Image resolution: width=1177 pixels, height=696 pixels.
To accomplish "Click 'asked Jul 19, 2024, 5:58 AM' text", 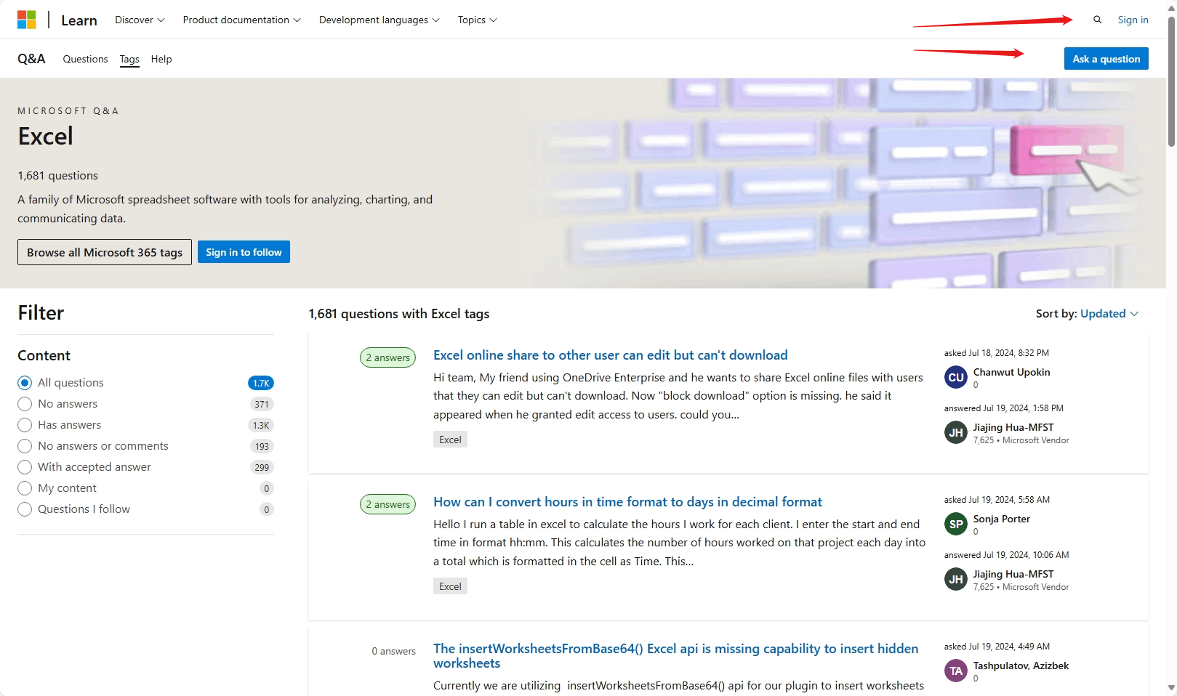I will click(x=997, y=500).
